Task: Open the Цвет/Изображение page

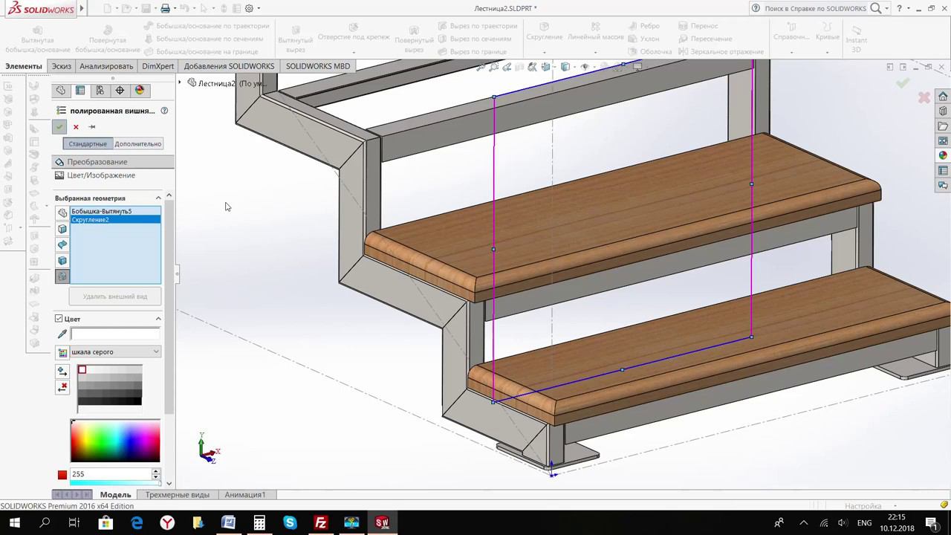Action: coord(101,175)
